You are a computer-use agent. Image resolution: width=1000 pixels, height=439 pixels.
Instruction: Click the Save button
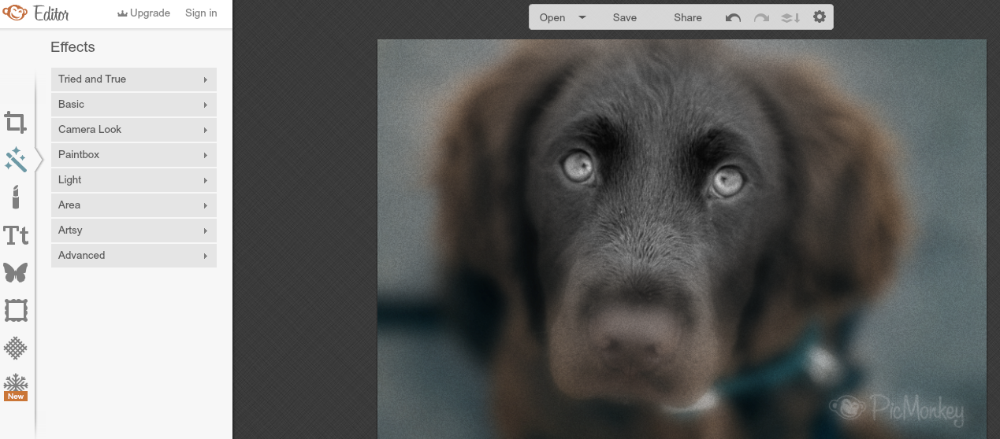tap(625, 17)
